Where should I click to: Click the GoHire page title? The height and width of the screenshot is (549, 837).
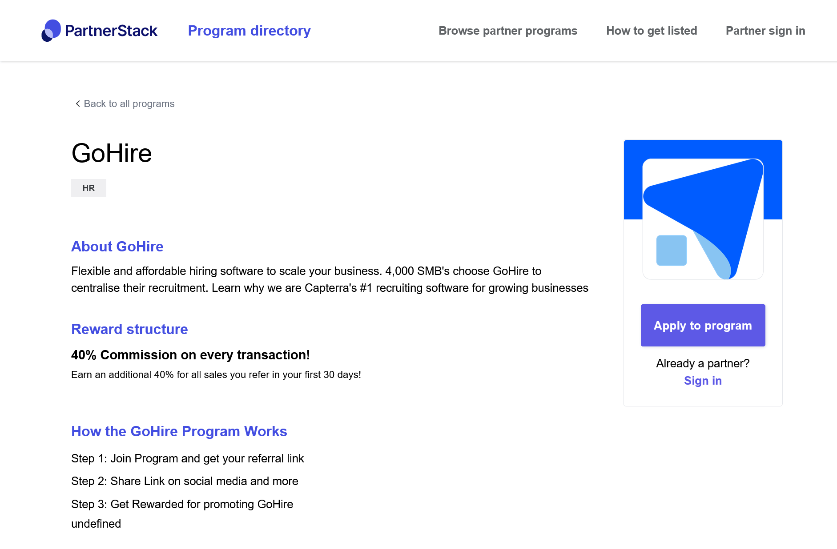(x=112, y=153)
